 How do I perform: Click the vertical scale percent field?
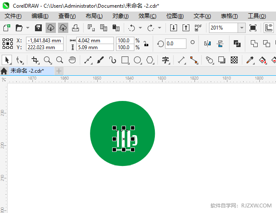[x=125, y=47]
